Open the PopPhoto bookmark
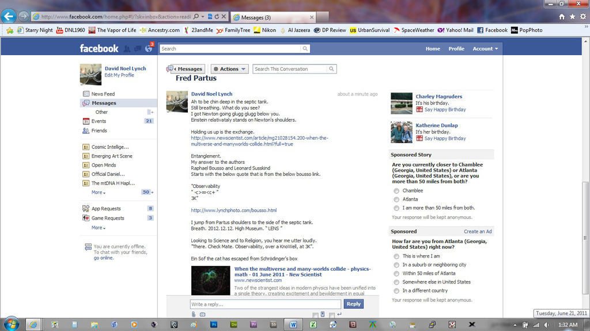The height and width of the screenshot is (331, 590). 527,30
